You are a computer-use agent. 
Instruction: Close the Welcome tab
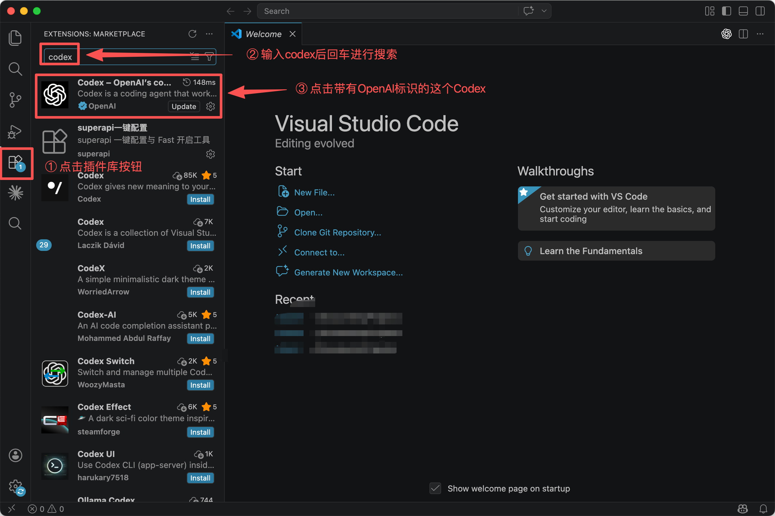pyautogui.click(x=292, y=34)
